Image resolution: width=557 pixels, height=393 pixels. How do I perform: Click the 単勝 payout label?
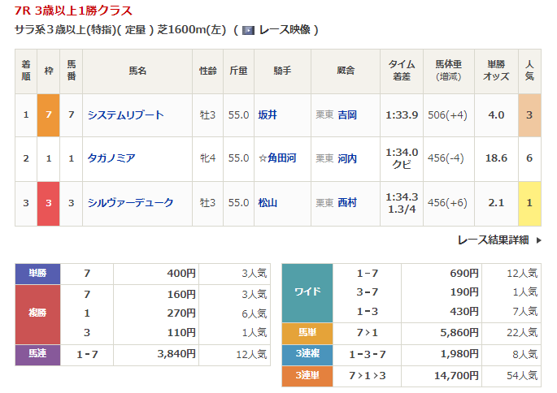[x=38, y=274]
